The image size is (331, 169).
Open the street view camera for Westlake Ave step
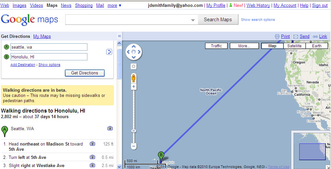pos(92,165)
